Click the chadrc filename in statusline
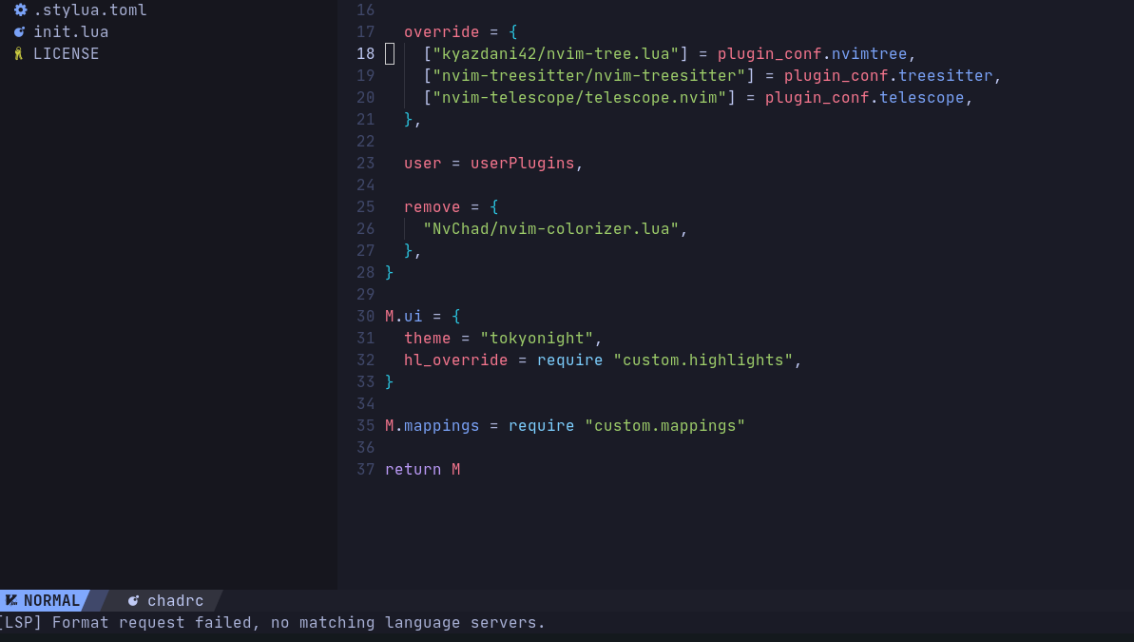Image resolution: width=1134 pixels, height=642 pixels. click(175, 601)
